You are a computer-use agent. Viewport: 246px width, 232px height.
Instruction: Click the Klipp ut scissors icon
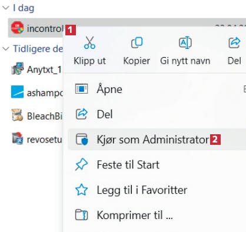point(89,42)
